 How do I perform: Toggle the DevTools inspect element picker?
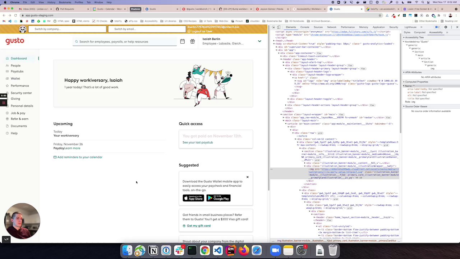click(x=273, y=27)
